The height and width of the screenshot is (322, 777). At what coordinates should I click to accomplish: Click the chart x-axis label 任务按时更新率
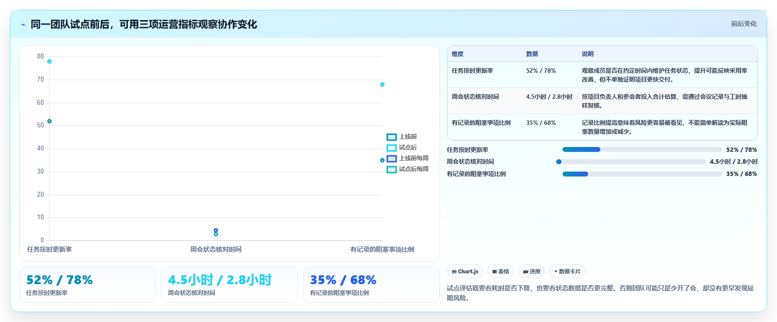(49, 250)
